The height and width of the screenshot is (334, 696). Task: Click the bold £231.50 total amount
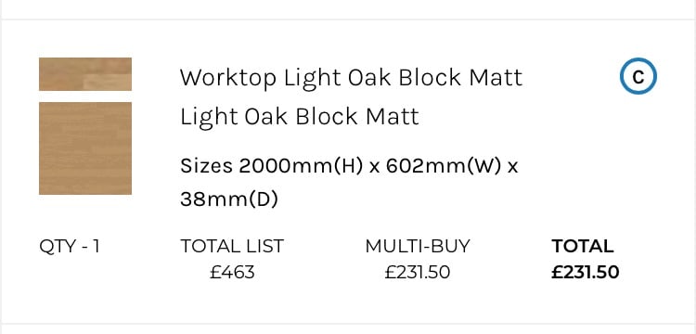(x=585, y=273)
